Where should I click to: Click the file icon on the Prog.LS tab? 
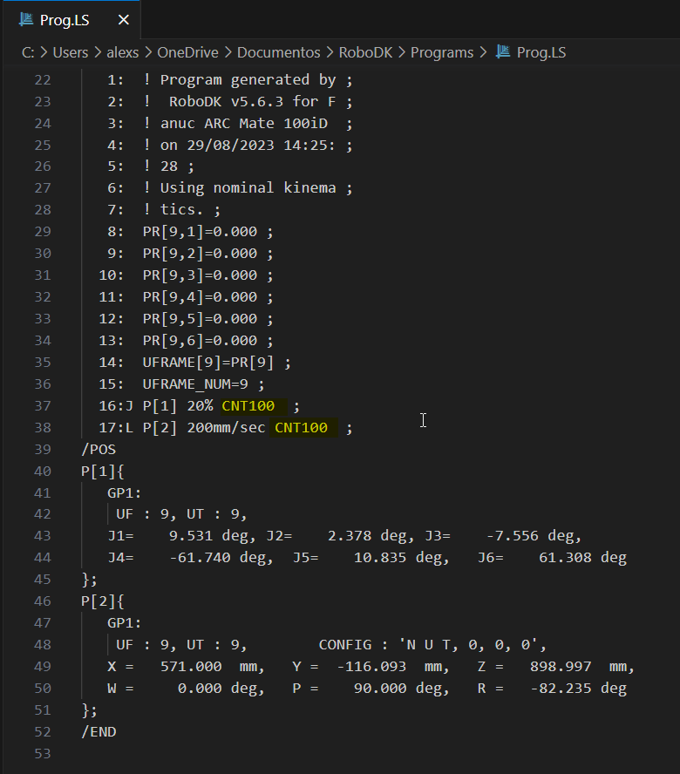pos(25,20)
